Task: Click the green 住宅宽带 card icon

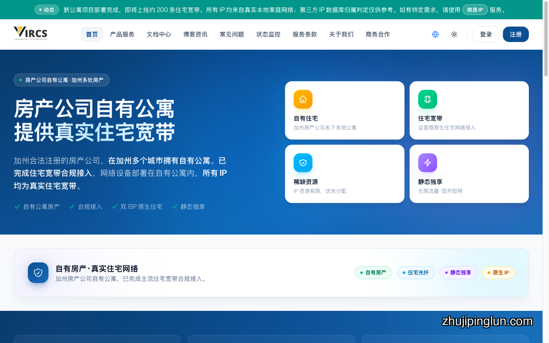Action: tap(428, 99)
